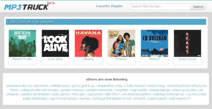Open the Scary Hours album artwork

click(187, 43)
